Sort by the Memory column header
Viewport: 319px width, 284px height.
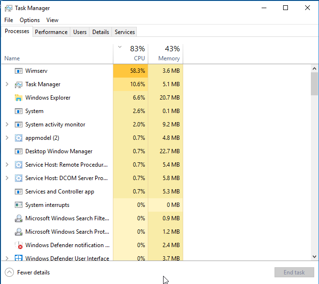[165, 54]
